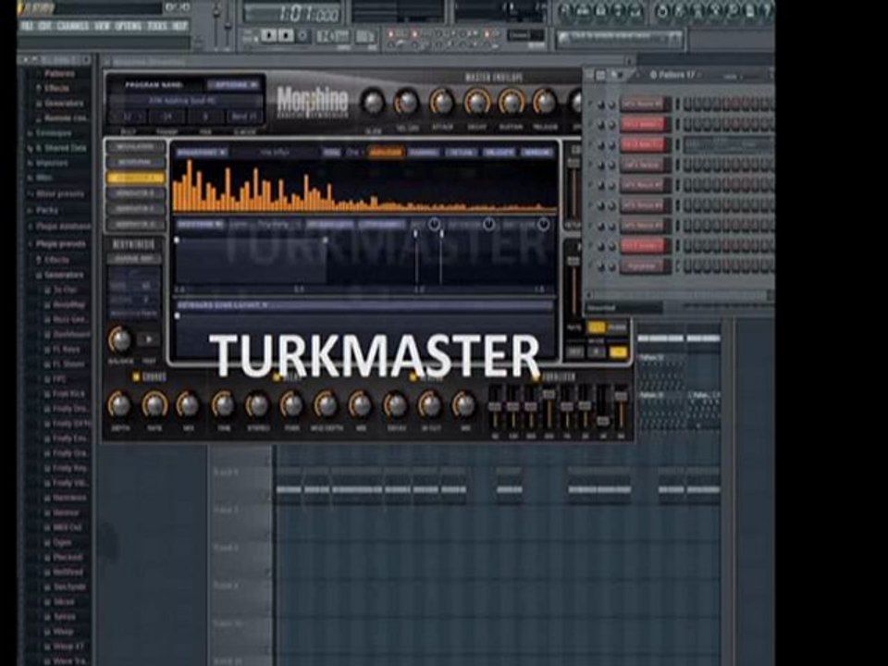This screenshot has height=666, width=888.
Task: Select MIDI Out in the browser
Action: 67,527
